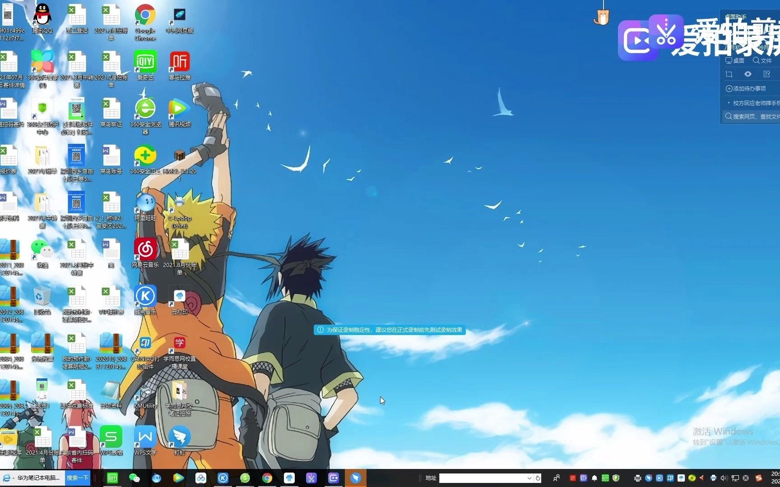Select the 回收站 recycle bin icon

pos(42,300)
